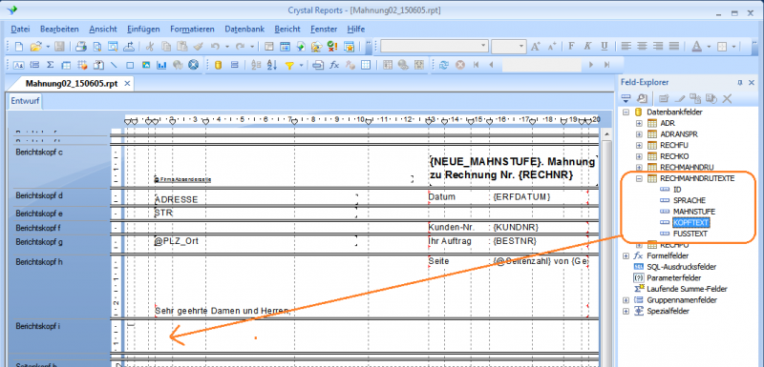The height and width of the screenshot is (367, 764).
Task: Open the Database Expert cylinder icon
Action: click(x=218, y=65)
